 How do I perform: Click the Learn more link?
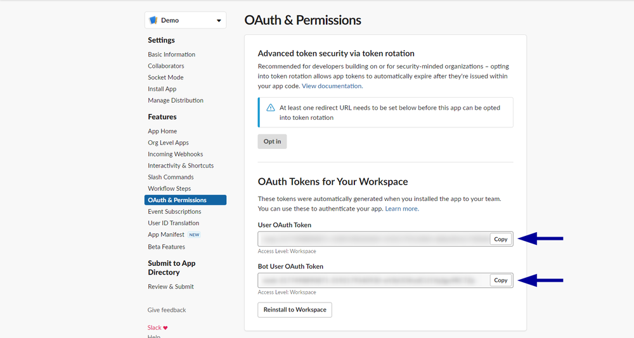(401, 209)
